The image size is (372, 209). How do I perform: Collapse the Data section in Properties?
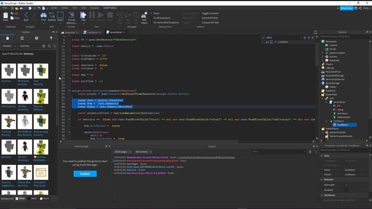click(x=322, y=156)
